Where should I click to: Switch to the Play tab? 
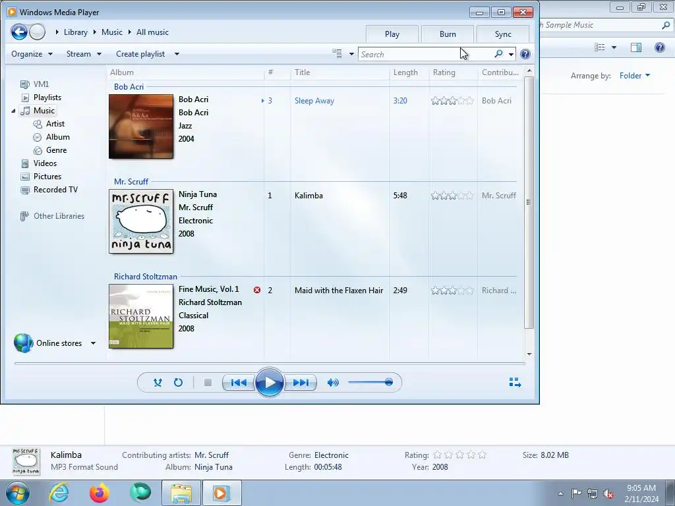[x=392, y=34]
